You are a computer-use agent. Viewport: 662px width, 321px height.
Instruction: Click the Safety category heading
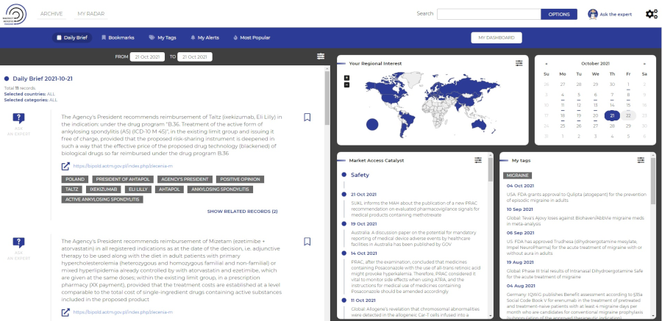360,175
